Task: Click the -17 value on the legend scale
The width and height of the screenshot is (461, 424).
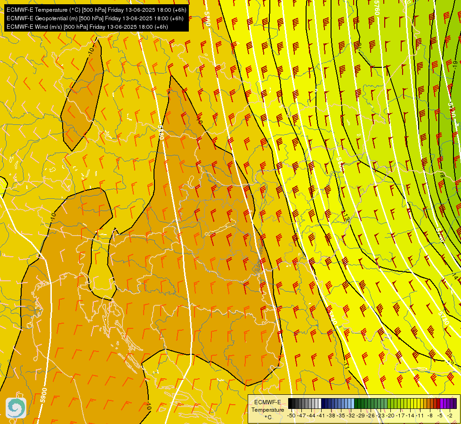Action: 400,416
